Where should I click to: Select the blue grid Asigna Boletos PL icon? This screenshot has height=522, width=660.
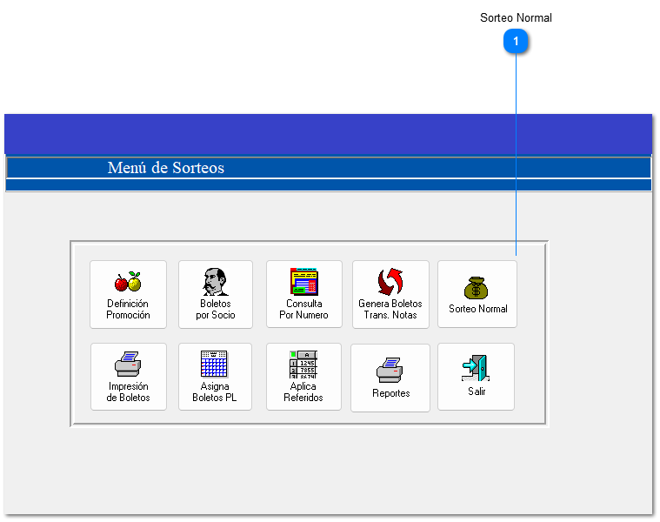(214, 364)
